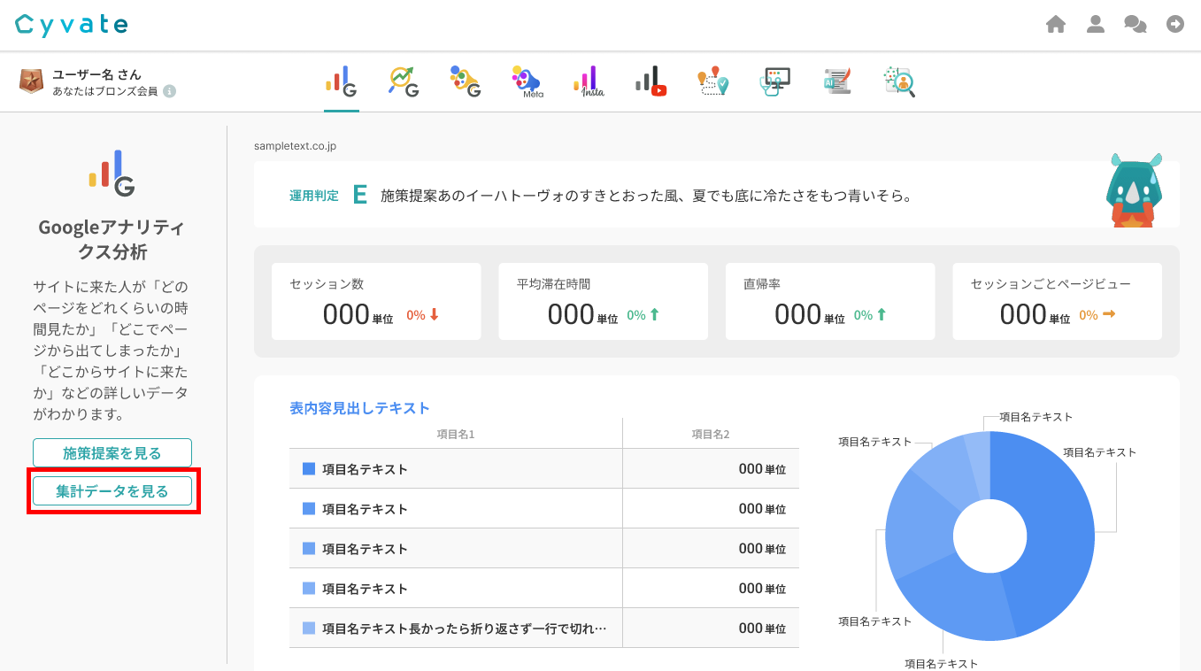This screenshot has height=671, width=1201.
Task: Click the セッション数 metric card
Action: [x=376, y=301]
